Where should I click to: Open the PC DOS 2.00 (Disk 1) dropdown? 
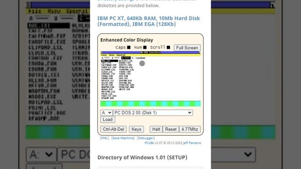pos(153,113)
